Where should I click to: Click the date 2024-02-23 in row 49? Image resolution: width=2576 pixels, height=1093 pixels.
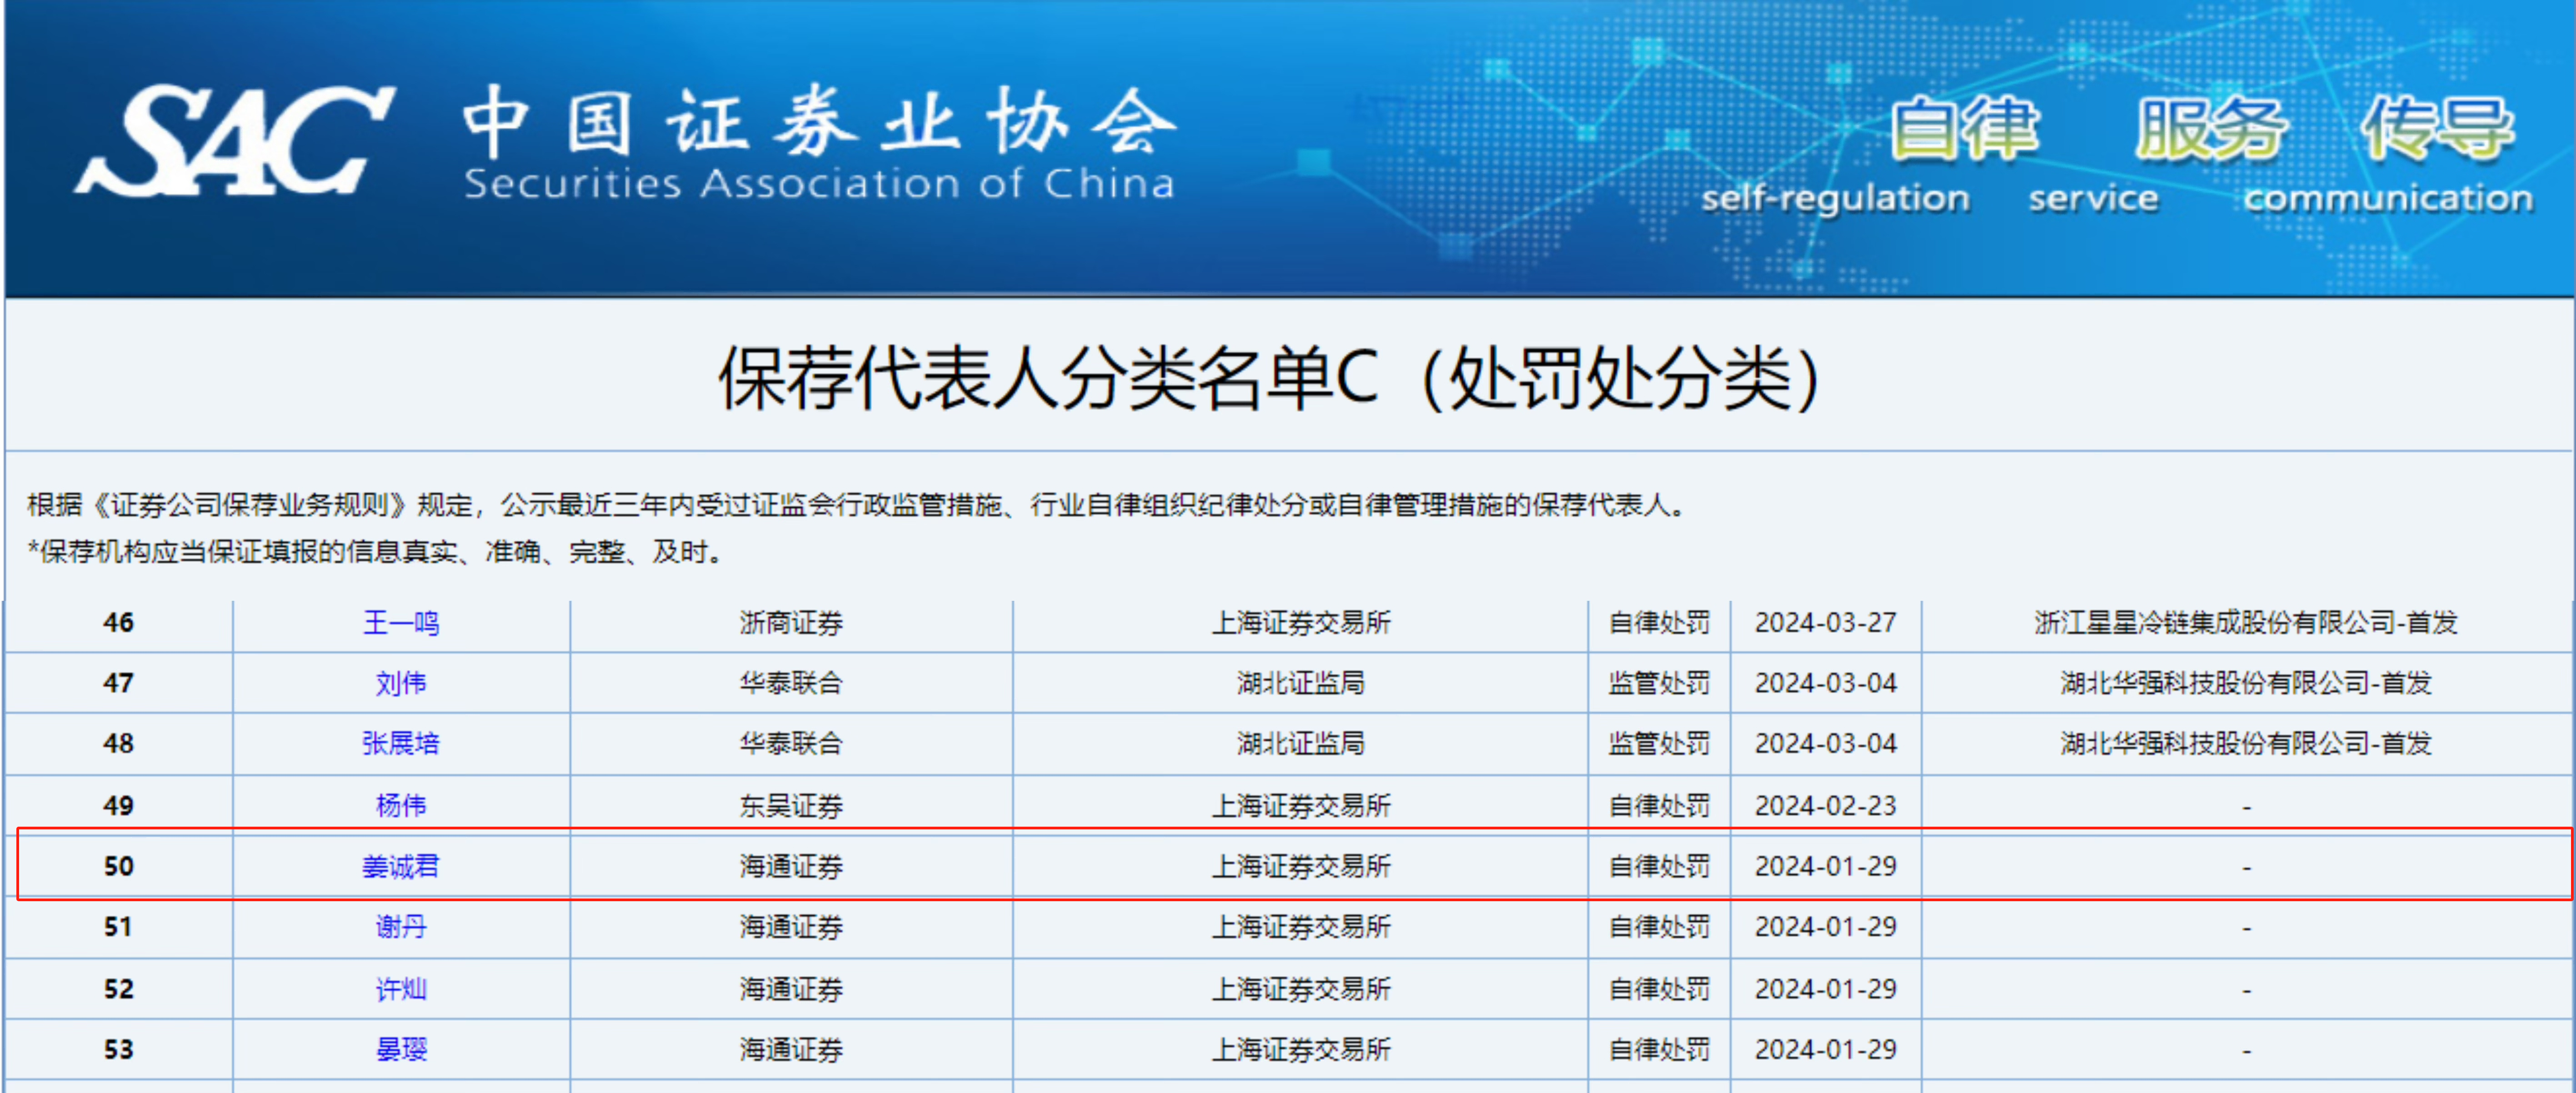[1825, 805]
